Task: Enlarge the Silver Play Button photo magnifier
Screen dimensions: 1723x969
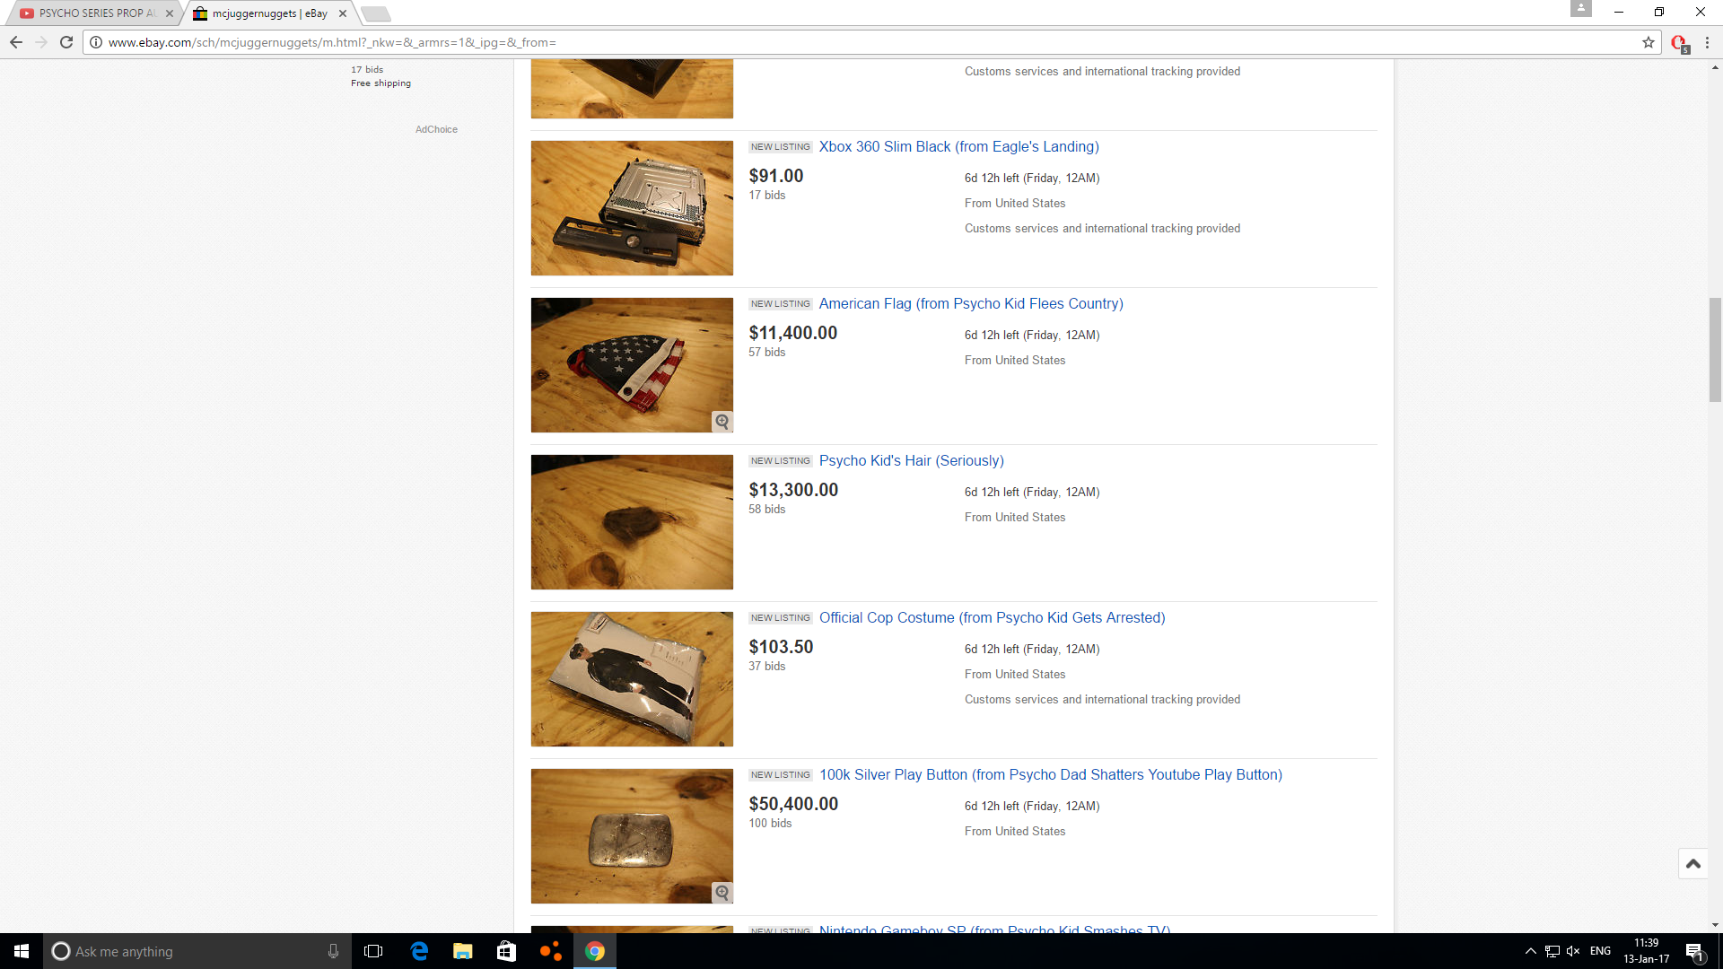Action: pyautogui.click(x=722, y=893)
